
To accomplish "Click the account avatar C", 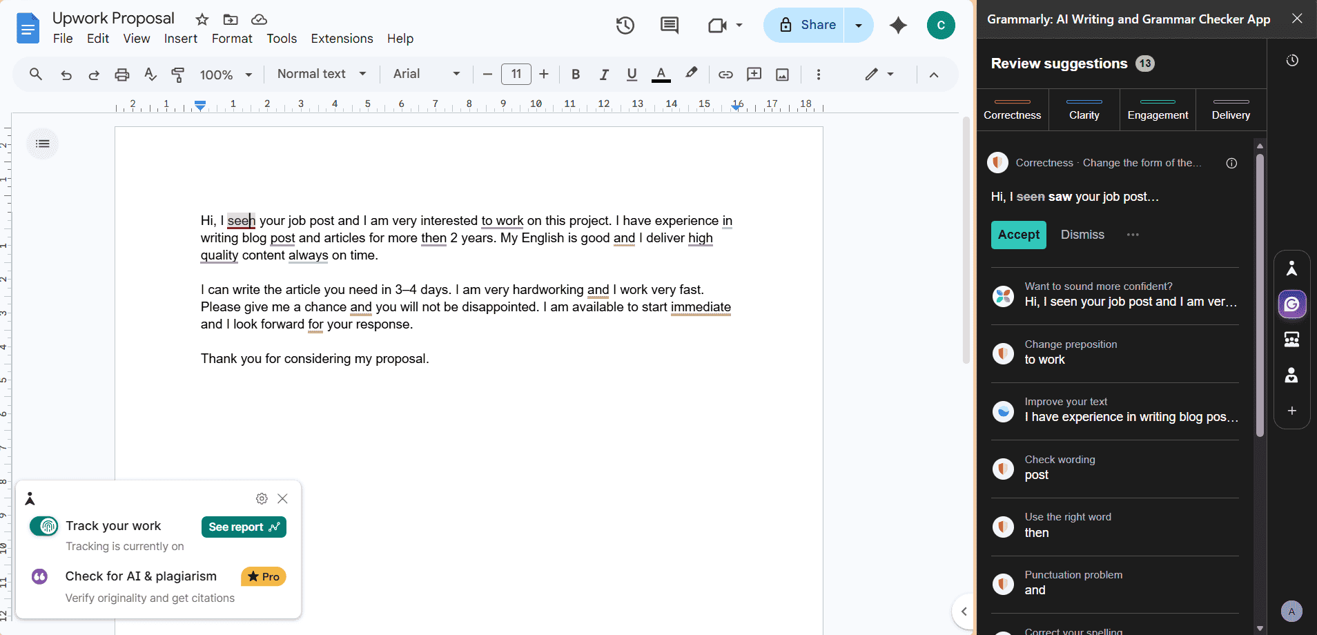I will coord(941,26).
